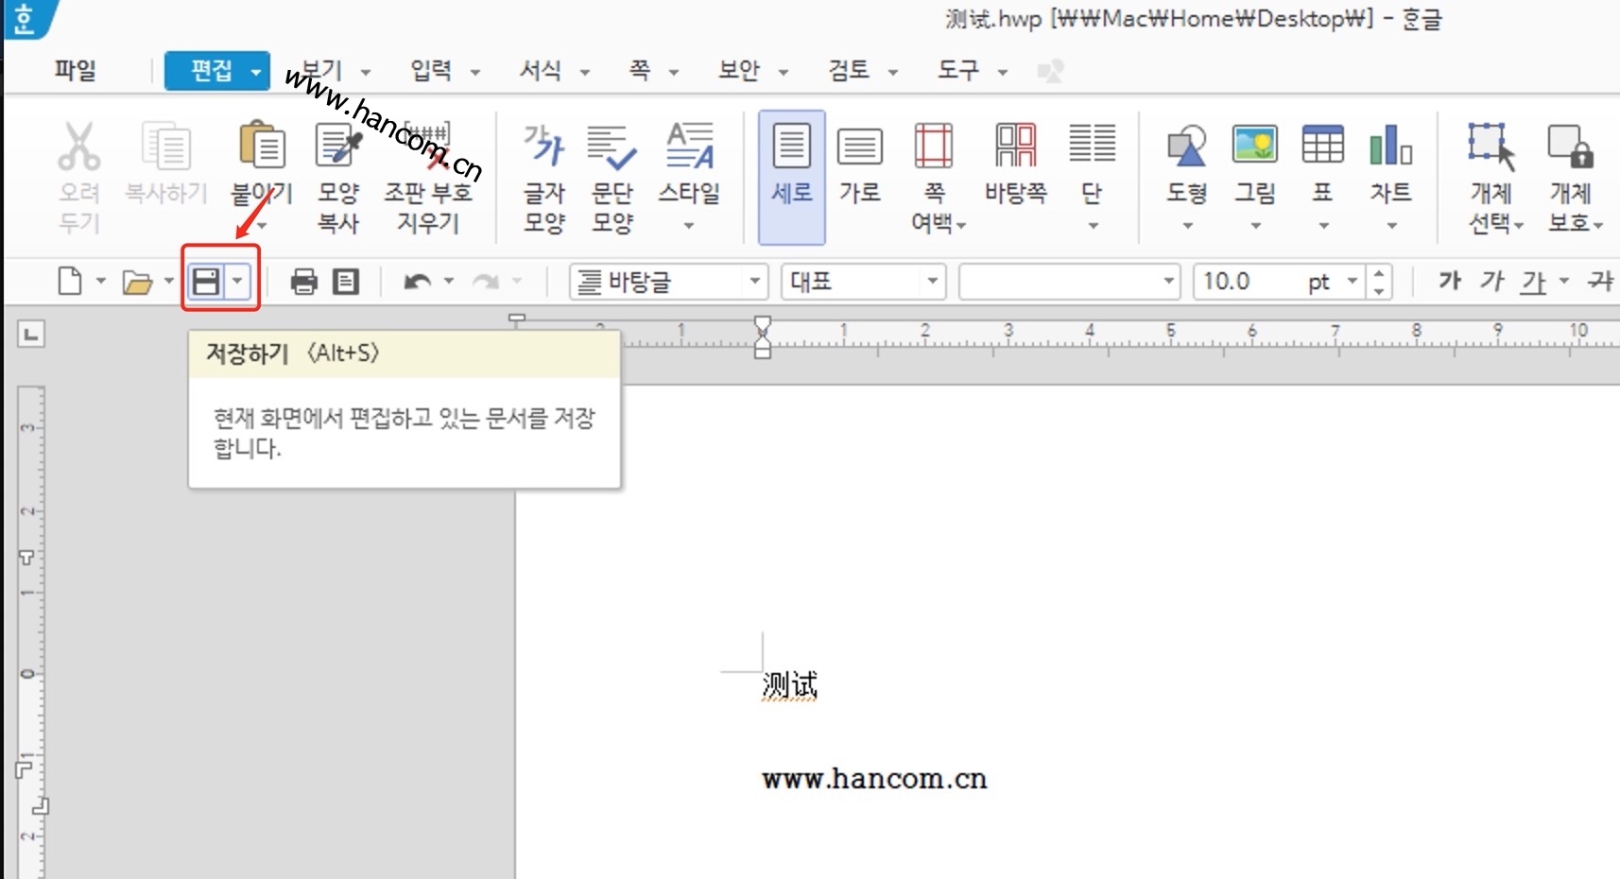Screen dimensions: 1620x879
Task: Insert a Picture (그림)
Action: pyautogui.click(x=1255, y=145)
